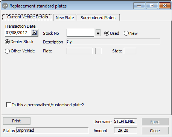Open the transaction date calendar picker
The height and width of the screenshot is (137, 172).
tap(34, 33)
